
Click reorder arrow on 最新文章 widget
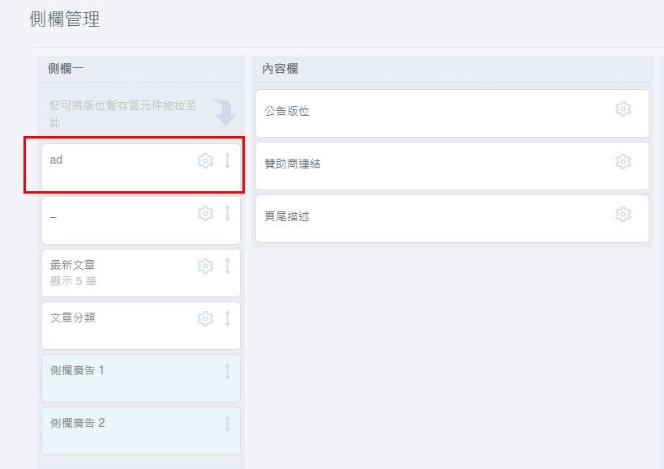[x=227, y=266]
